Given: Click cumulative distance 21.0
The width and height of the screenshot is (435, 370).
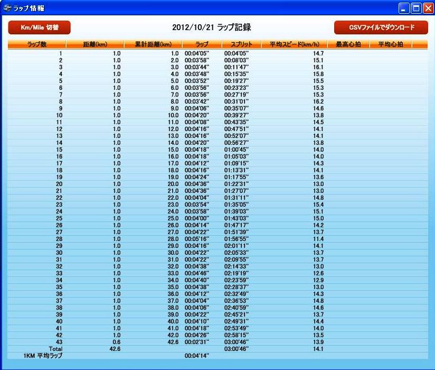Looking at the screenshot, I should point(173,191).
